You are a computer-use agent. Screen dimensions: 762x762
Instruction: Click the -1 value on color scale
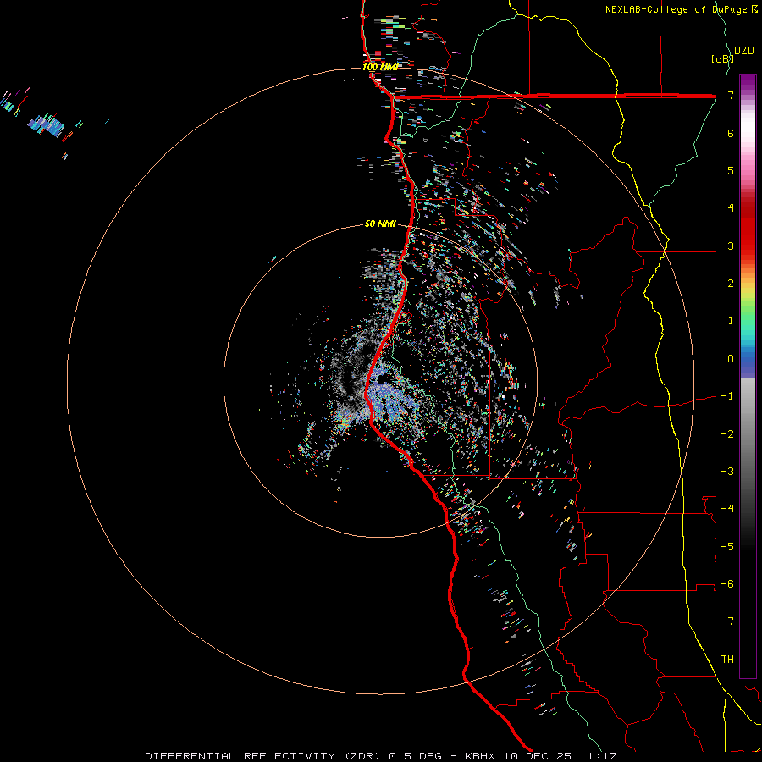click(x=727, y=396)
